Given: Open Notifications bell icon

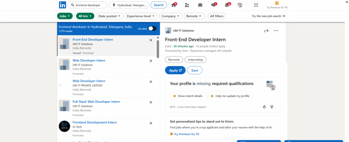Looking at the screenshot, I should (x=227, y=5).
